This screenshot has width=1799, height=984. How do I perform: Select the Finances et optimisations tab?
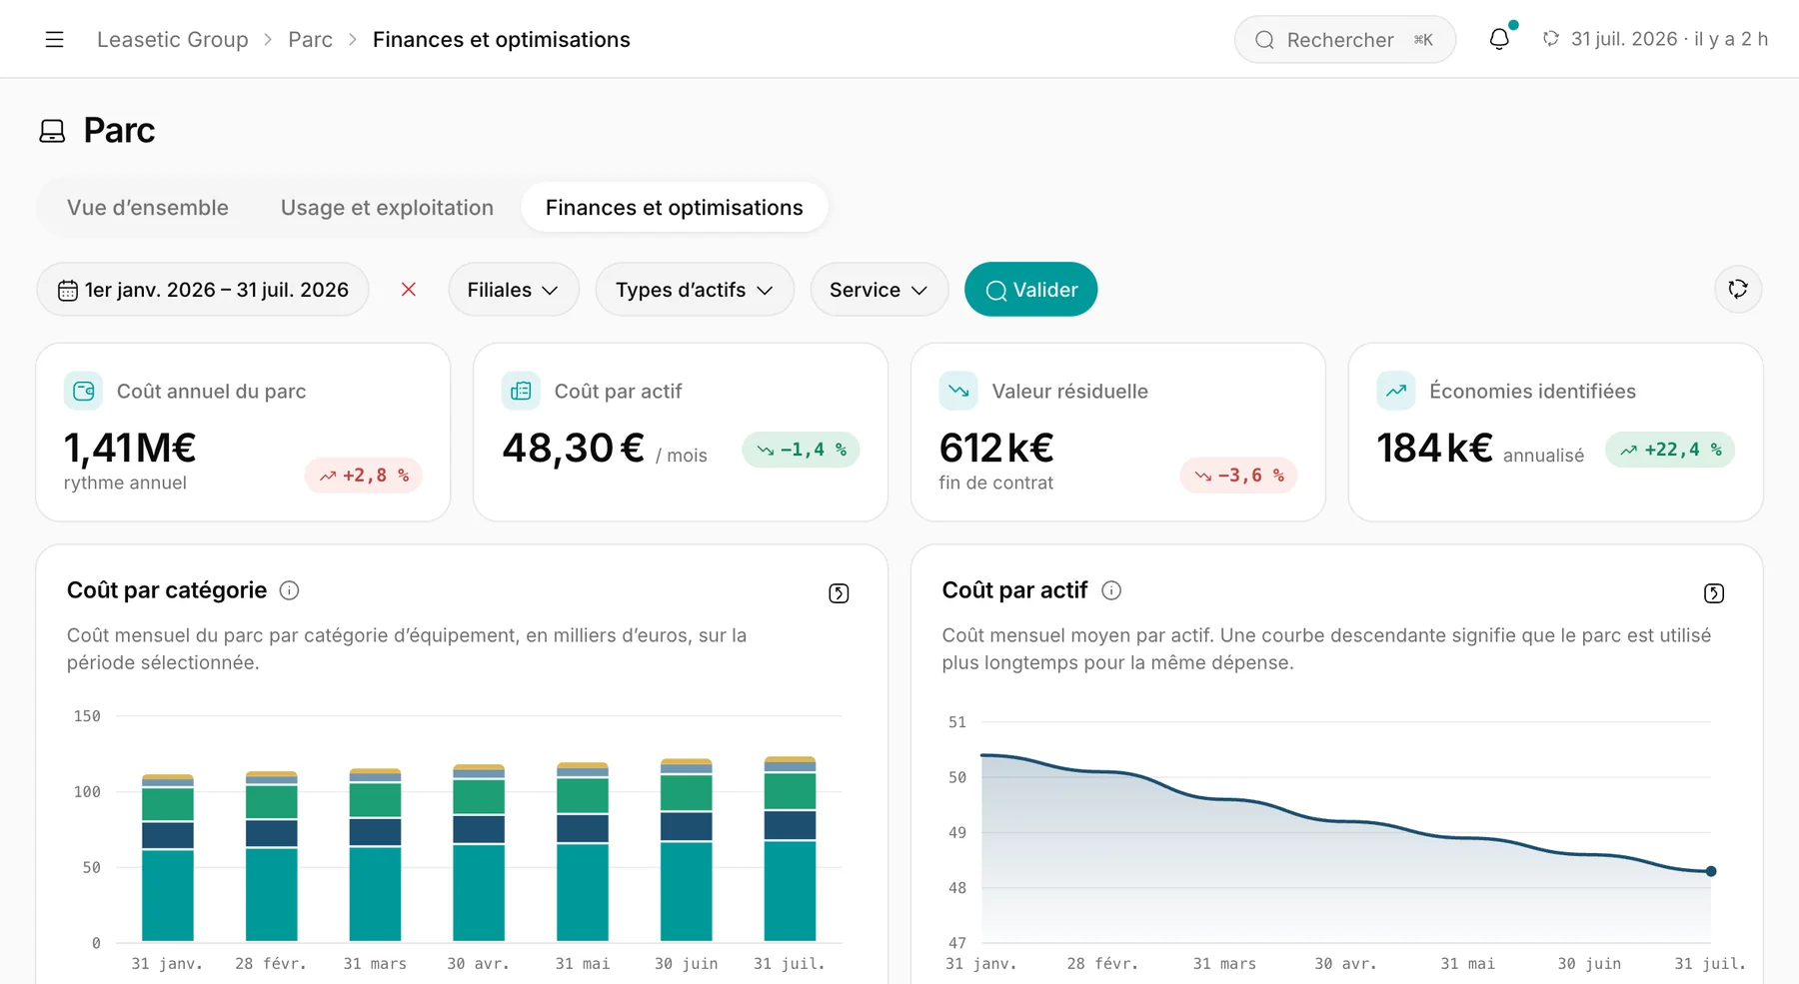[675, 208]
